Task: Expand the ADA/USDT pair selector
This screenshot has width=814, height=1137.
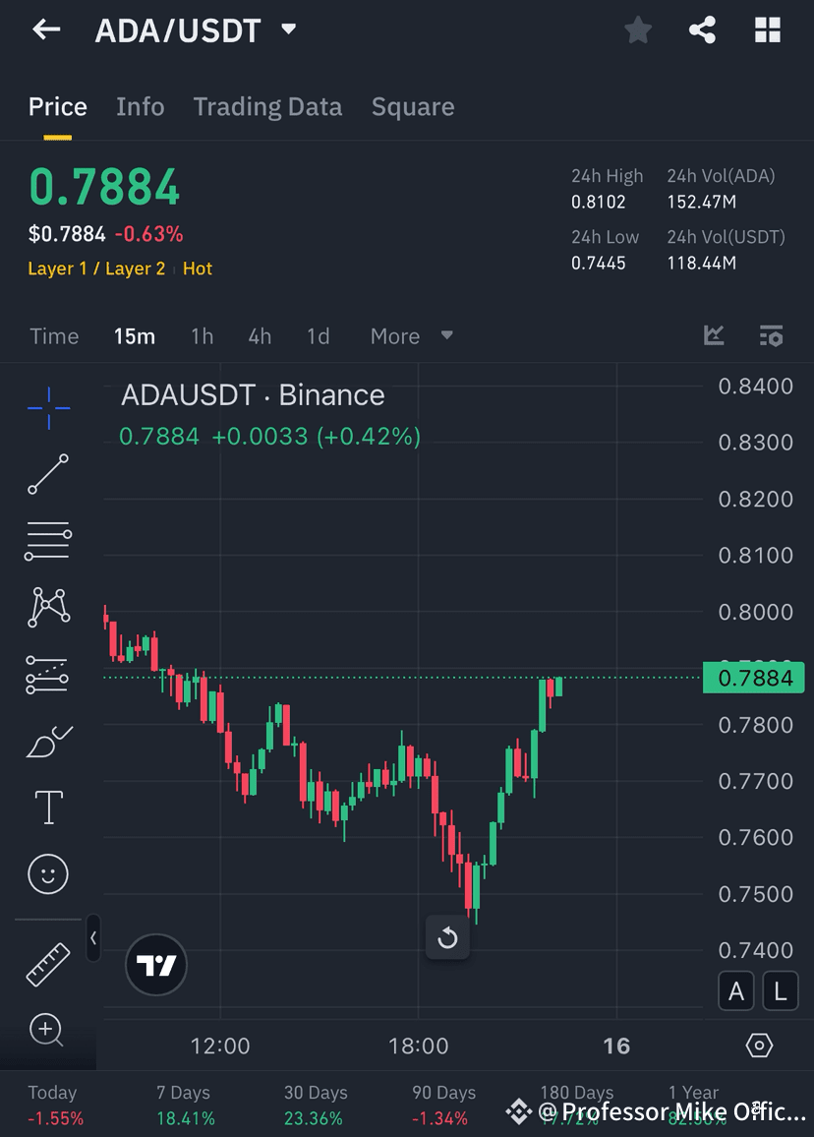Action: (287, 30)
